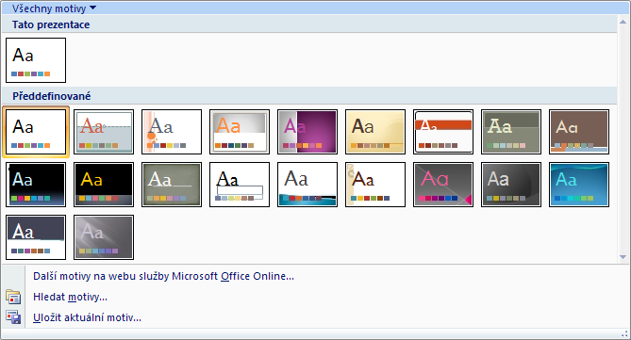Screen dimensions: 631x340
Task: Select the brown background theme
Action: point(579,132)
